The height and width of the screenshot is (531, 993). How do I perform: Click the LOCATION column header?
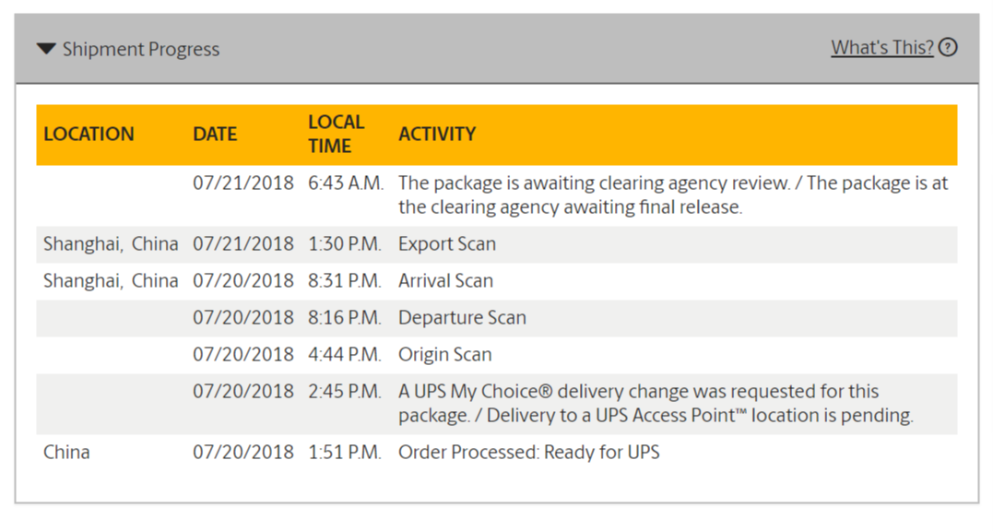click(x=89, y=135)
